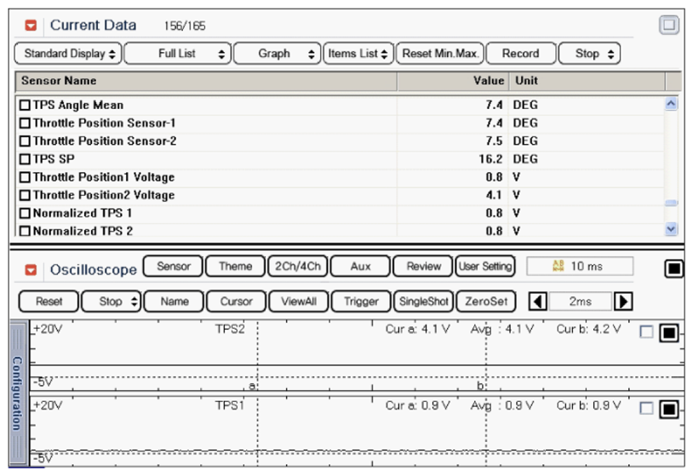This screenshot has height=476, width=693.
Task: Click the Reset Min.Max. button
Action: [x=440, y=54]
